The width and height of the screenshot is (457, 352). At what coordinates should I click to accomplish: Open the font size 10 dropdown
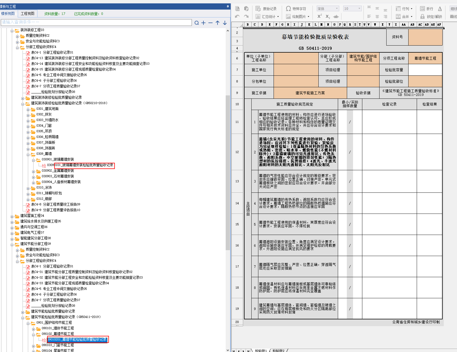coord(352,9)
